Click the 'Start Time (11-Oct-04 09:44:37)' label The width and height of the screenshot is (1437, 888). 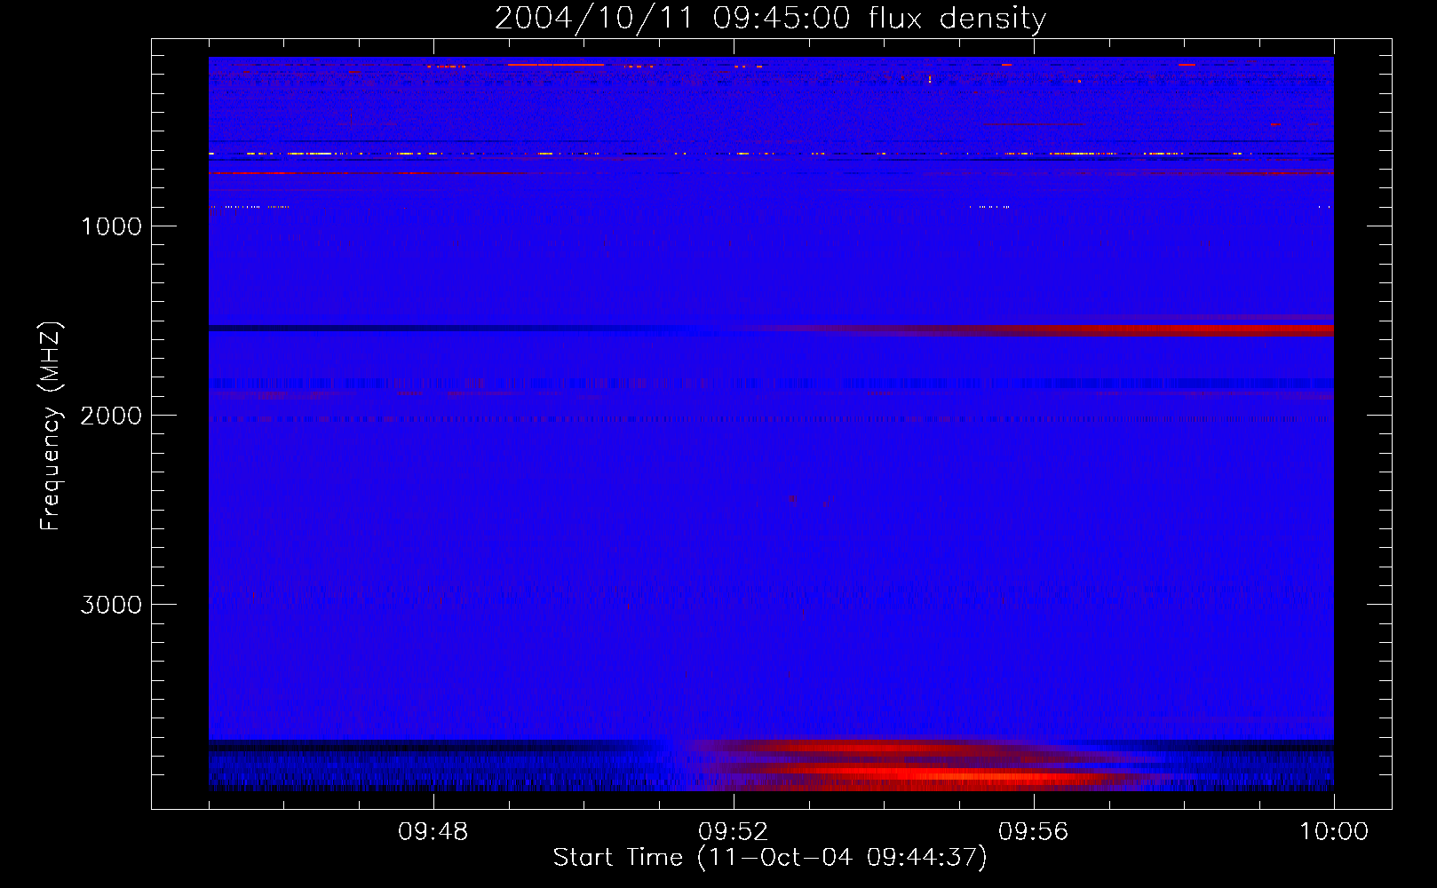coord(770,858)
